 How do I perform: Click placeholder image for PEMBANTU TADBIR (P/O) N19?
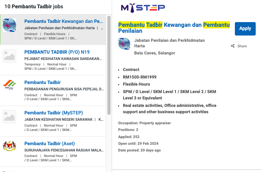[x=9, y=56]
